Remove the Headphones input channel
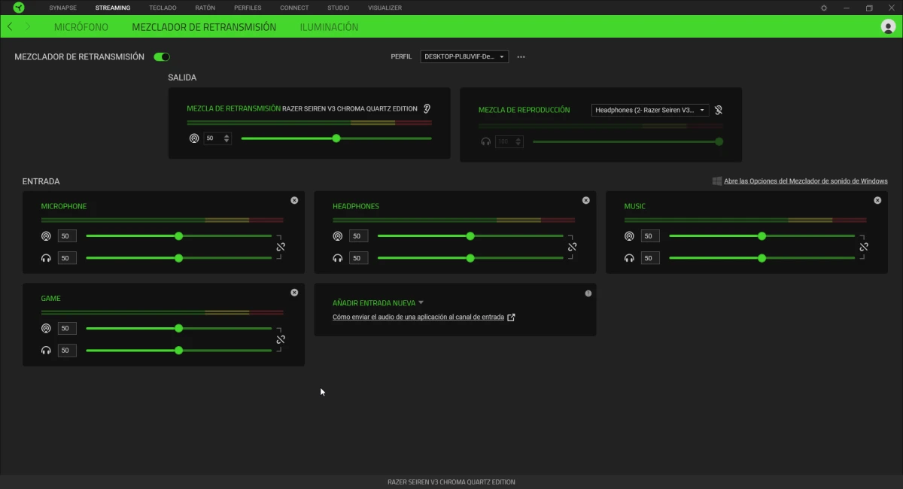903x489 pixels. (585, 200)
